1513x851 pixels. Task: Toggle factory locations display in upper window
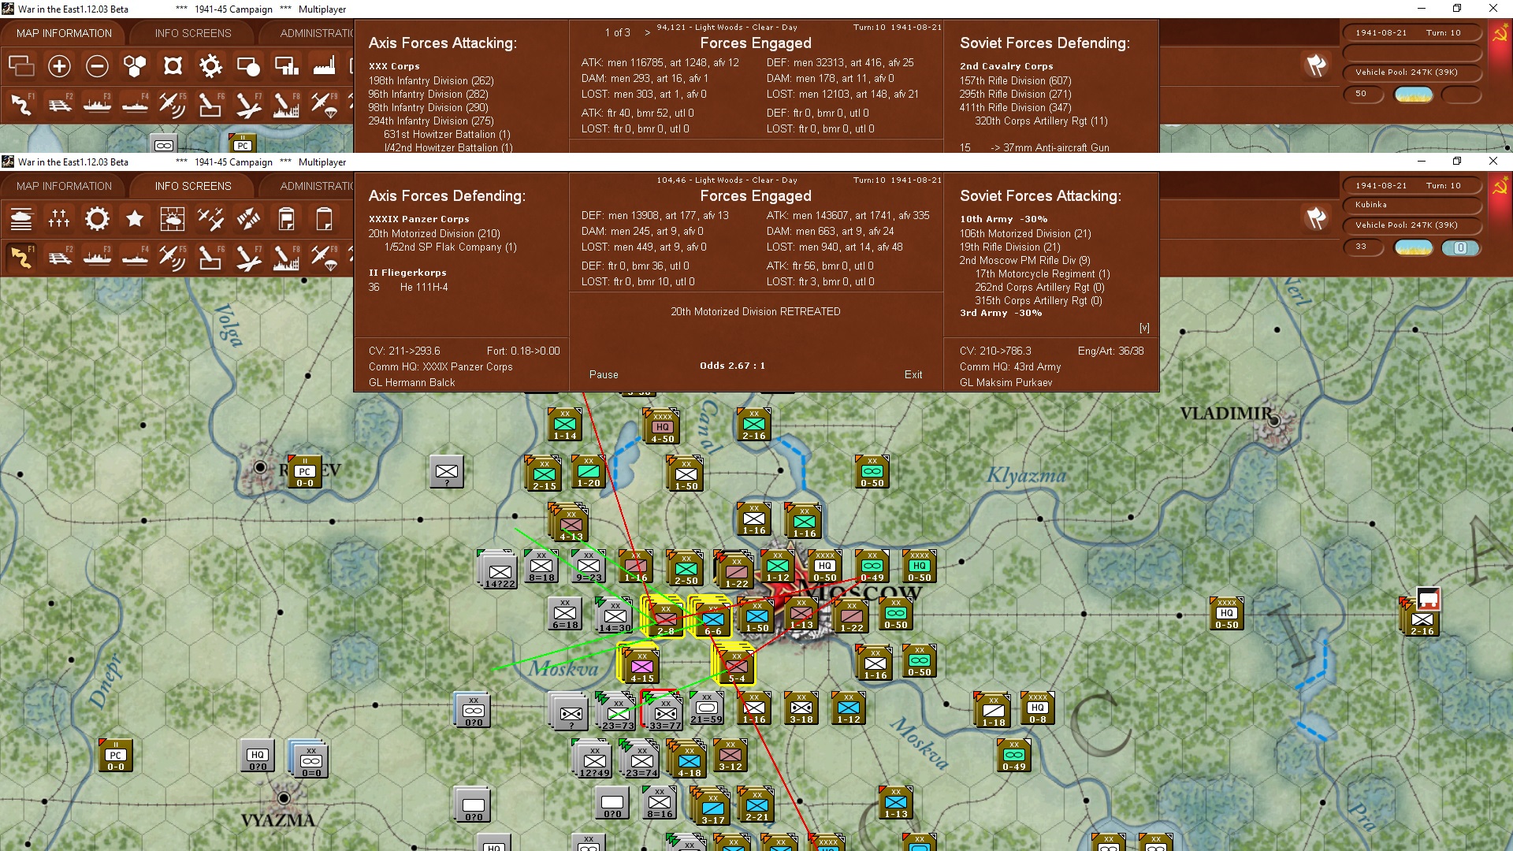click(x=324, y=66)
